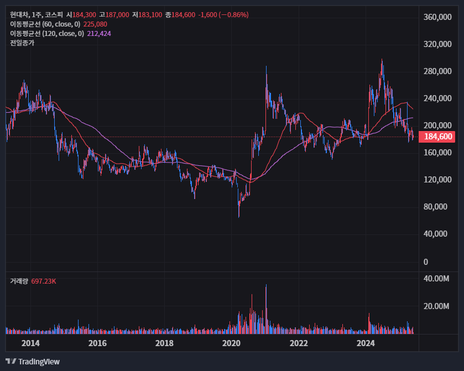Click the 280,000 price axis label
The width and height of the screenshot is (464, 371).
(x=437, y=71)
